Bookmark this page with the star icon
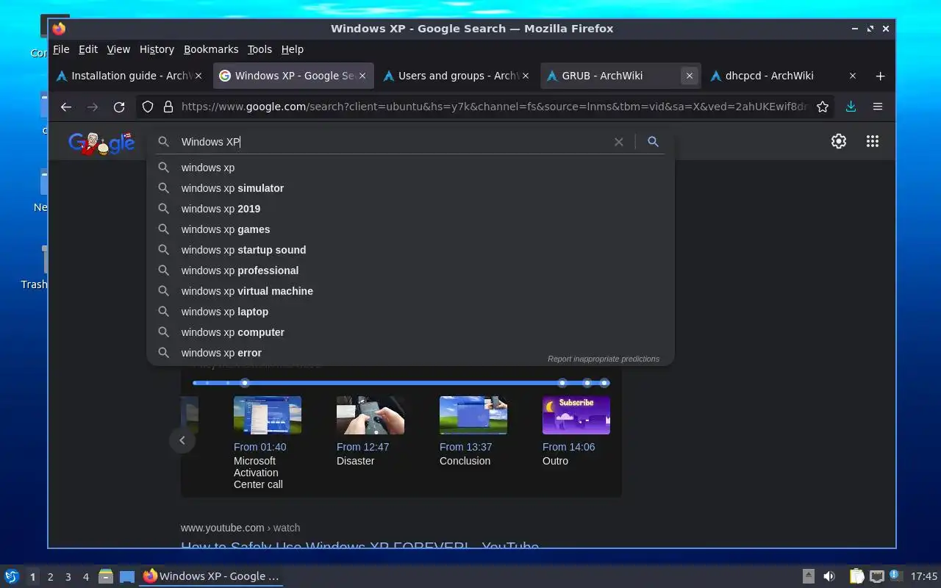941x588 pixels. coord(823,107)
